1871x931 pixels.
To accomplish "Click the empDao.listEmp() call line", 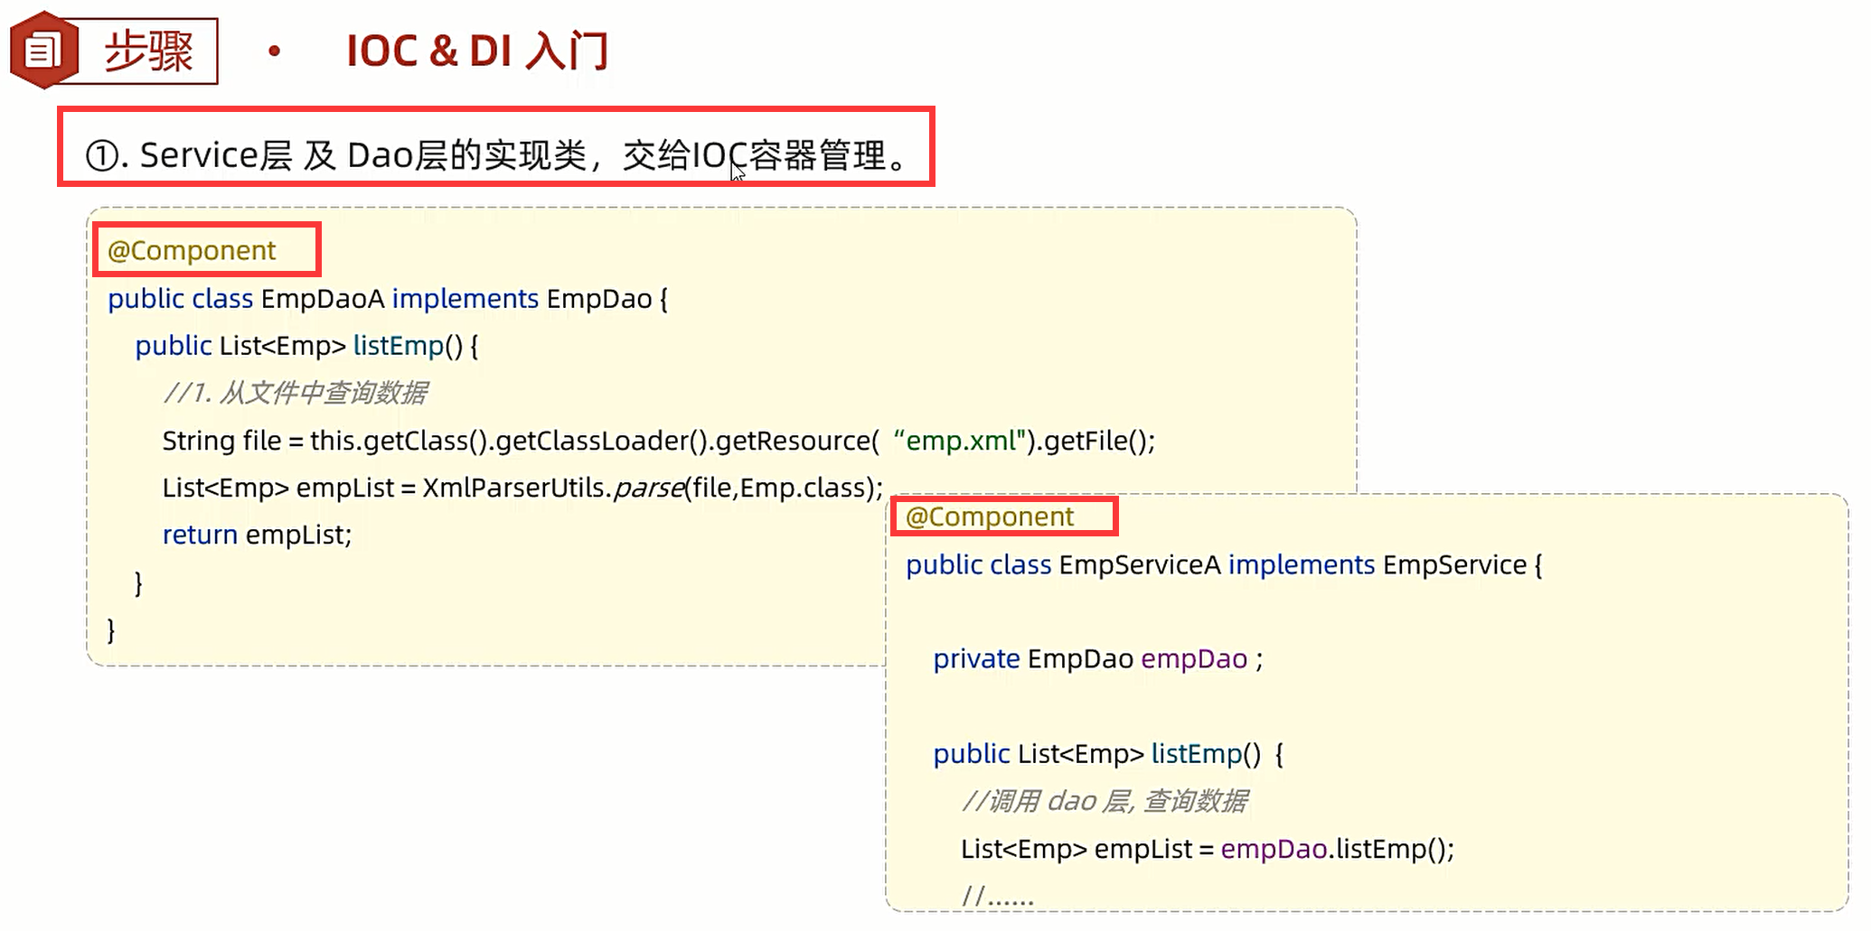I will pyautogui.click(x=1208, y=849).
